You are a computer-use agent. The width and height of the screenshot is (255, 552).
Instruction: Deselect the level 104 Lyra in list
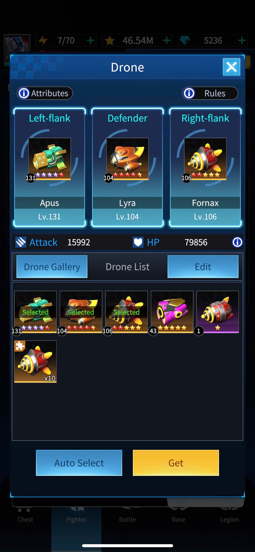[81, 312]
